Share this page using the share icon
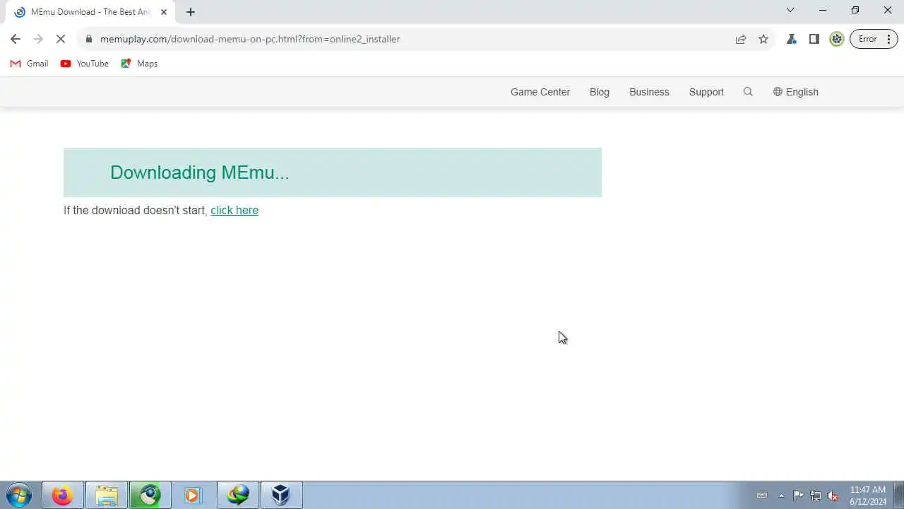 pyautogui.click(x=741, y=39)
